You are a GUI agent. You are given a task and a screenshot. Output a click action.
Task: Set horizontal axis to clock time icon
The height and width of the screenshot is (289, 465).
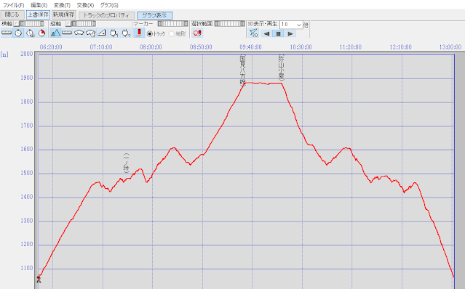[x=18, y=33]
